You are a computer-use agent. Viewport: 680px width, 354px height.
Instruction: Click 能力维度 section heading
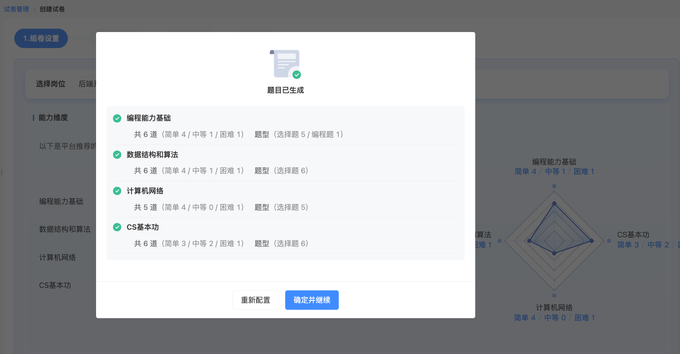point(53,118)
